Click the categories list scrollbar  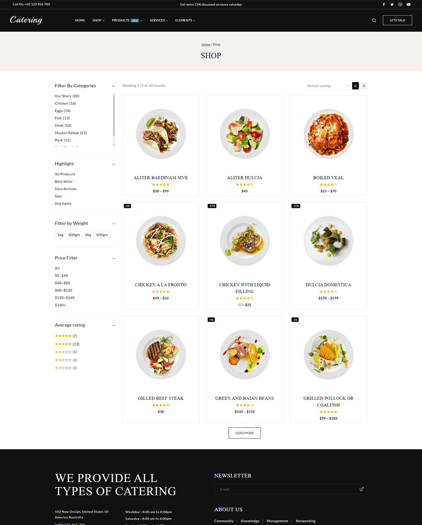pos(114,119)
